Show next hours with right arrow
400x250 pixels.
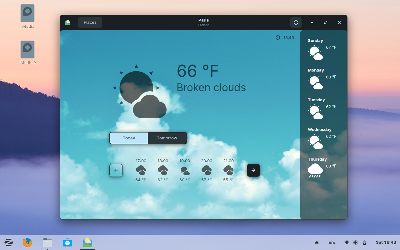(x=253, y=170)
